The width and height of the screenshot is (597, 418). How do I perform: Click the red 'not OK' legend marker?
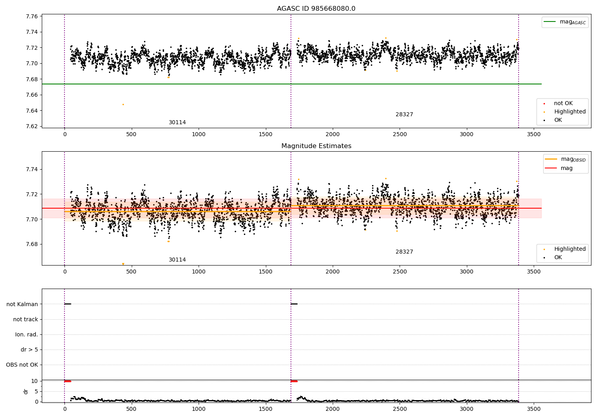click(x=544, y=104)
